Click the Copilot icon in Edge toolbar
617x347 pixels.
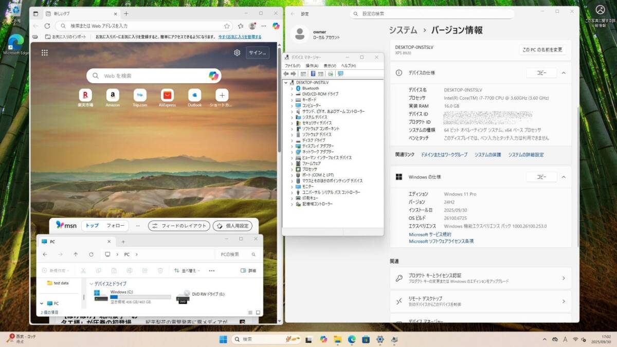click(276, 26)
